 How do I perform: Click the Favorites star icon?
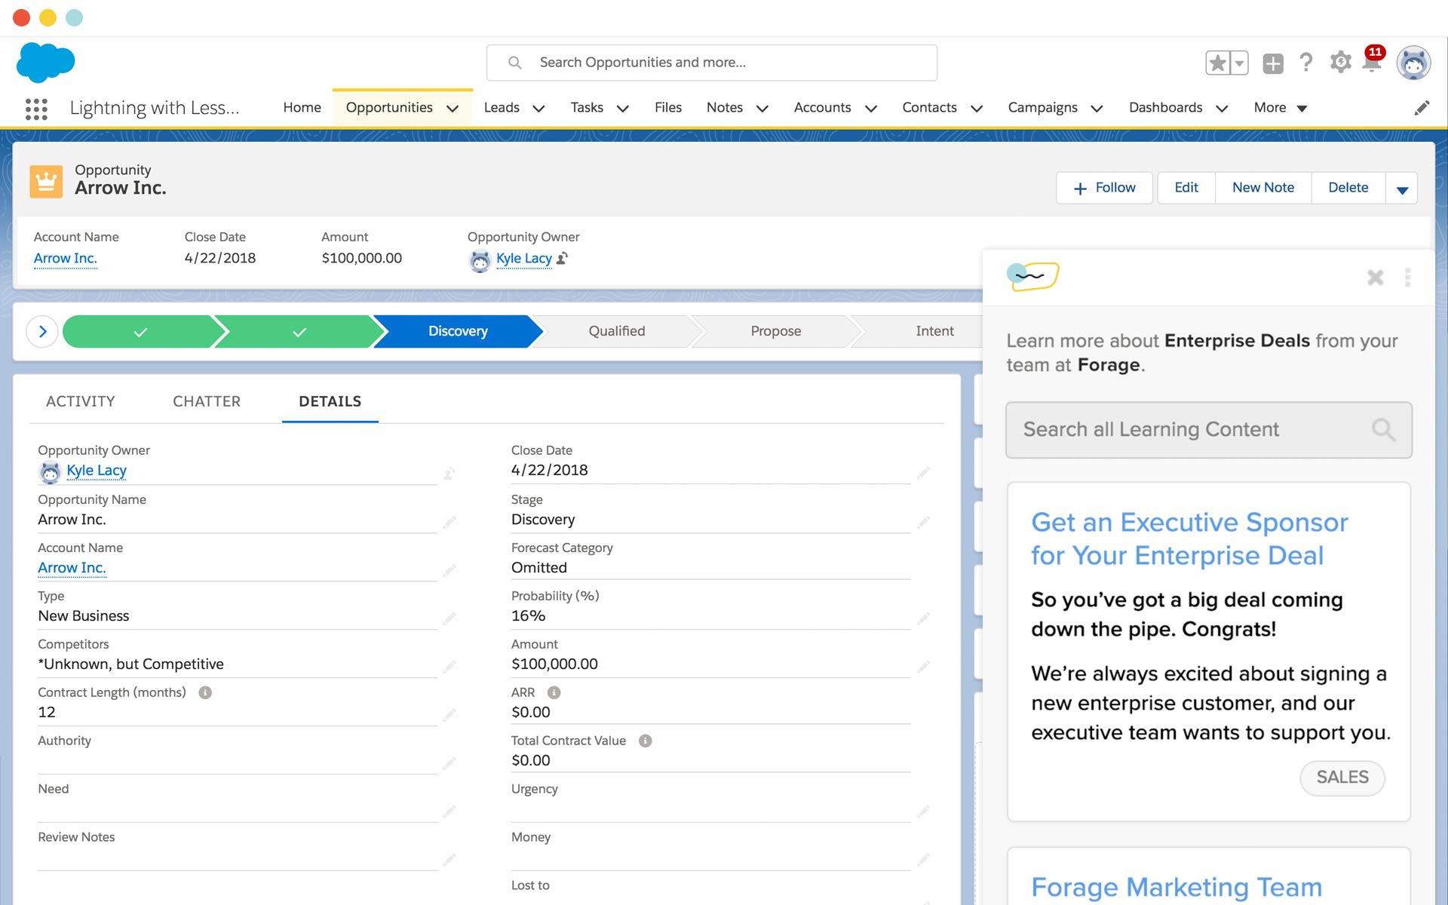tap(1217, 63)
